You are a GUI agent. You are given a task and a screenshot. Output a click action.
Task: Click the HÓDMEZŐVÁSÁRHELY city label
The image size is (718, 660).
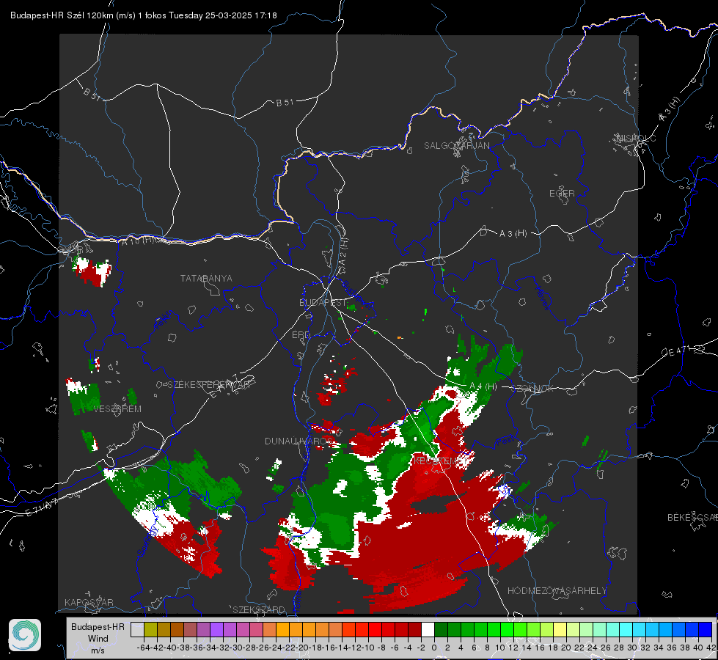(x=557, y=591)
